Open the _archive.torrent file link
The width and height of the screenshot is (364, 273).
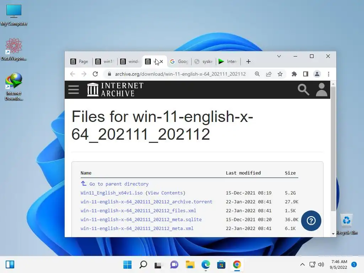click(x=146, y=202)
